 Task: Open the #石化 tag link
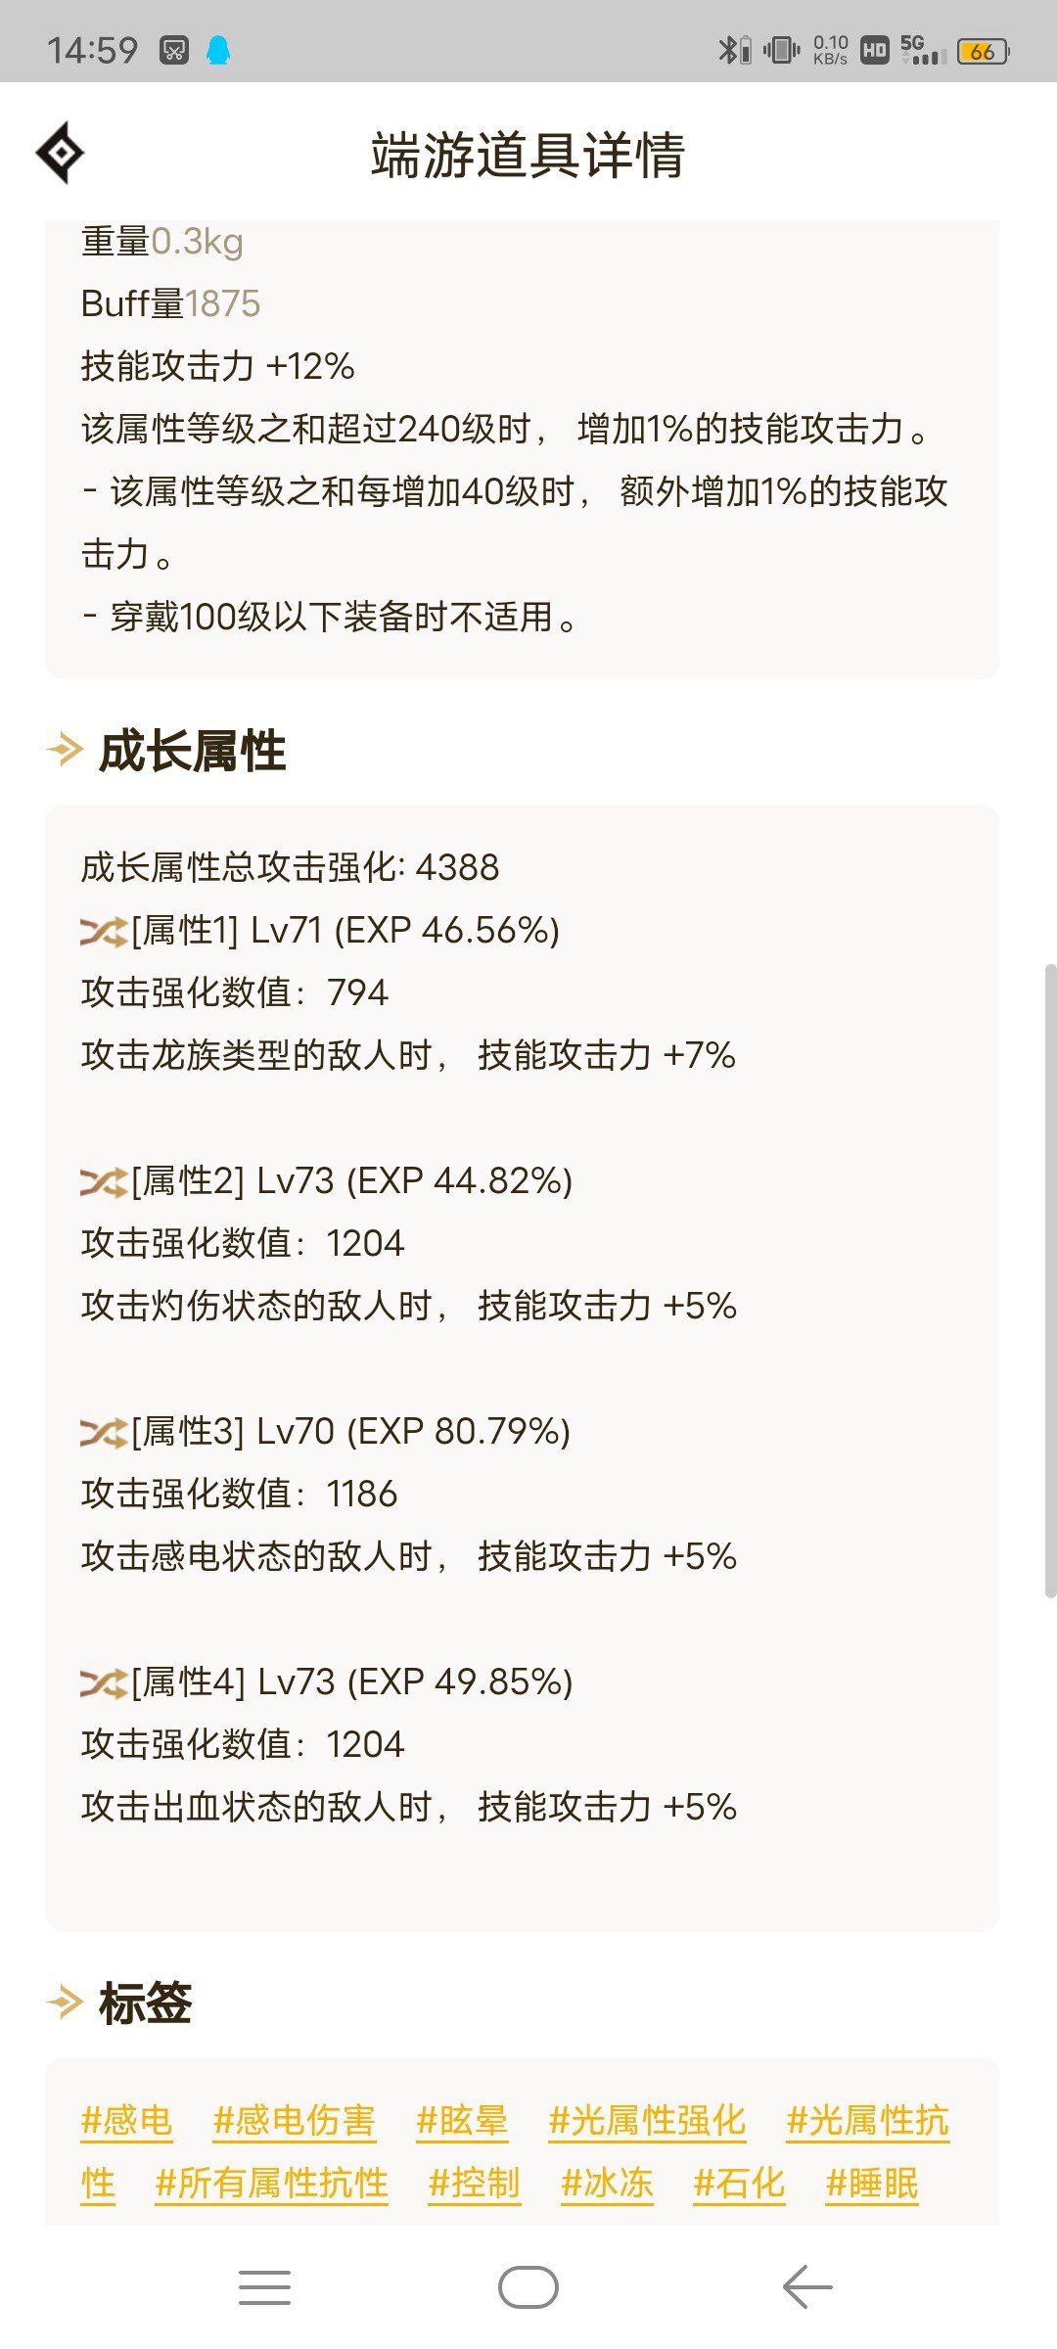(x=739, y=2184)
